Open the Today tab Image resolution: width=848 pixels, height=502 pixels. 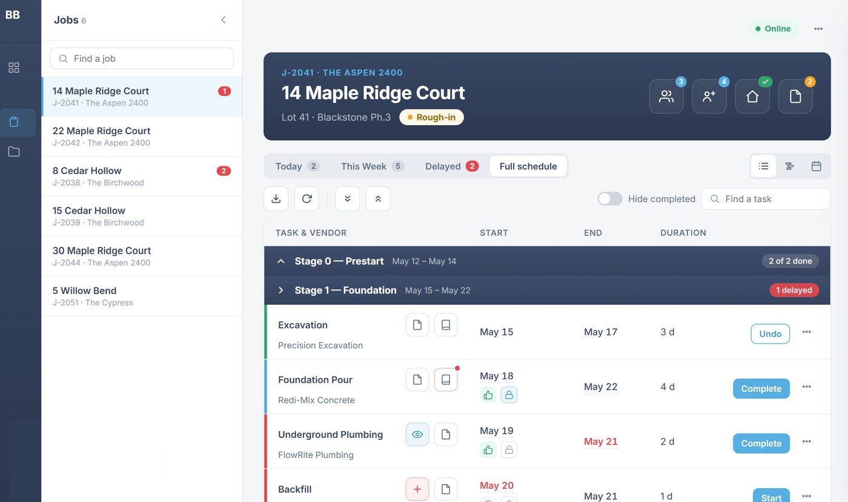[297, 166]
